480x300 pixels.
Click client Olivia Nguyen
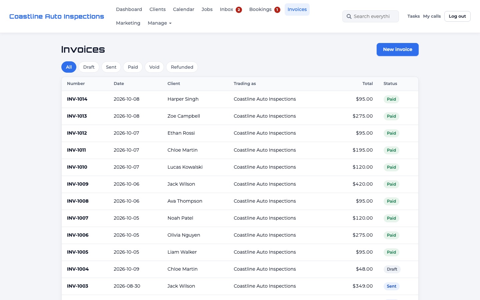coord(184,235)
